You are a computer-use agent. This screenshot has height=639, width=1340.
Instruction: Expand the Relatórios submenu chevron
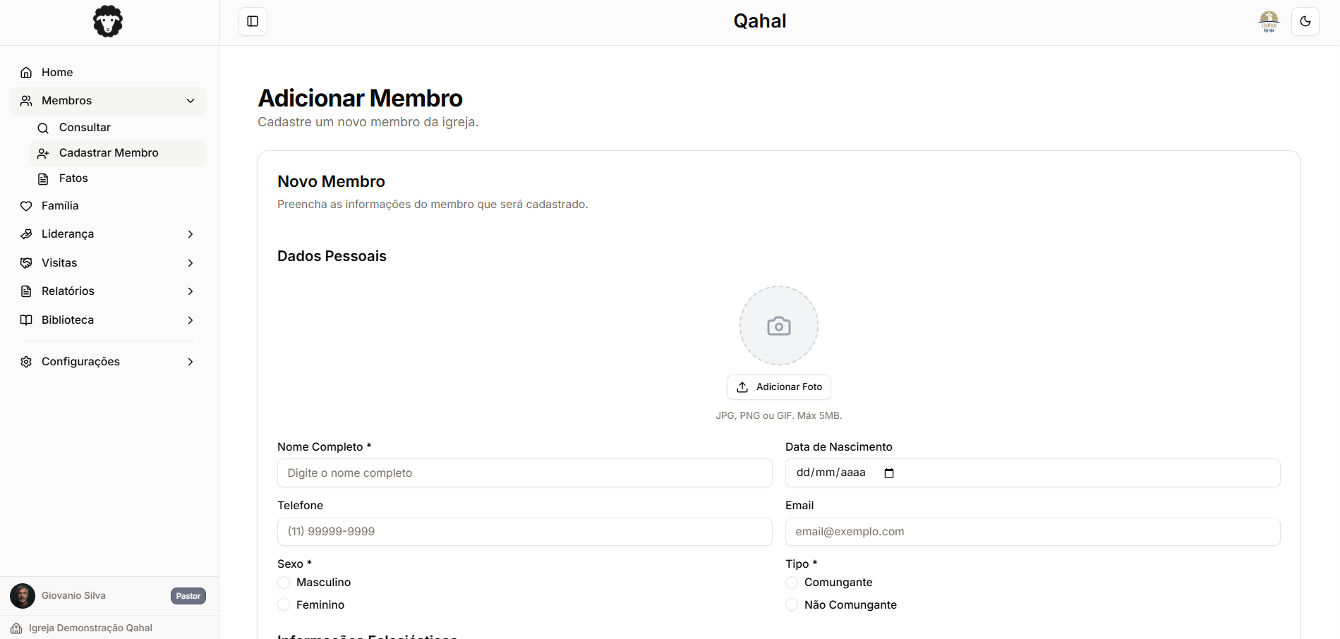pyautogui.click(x=191, y=291)
